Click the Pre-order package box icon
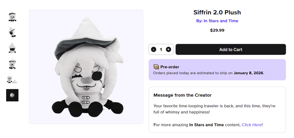This screenshot has width=294, height=138. pos(156,67)
